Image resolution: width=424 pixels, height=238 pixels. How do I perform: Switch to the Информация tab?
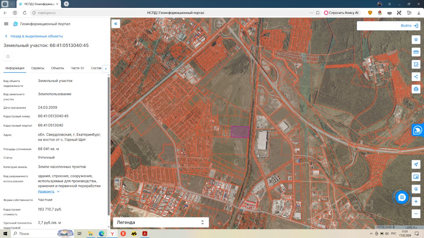point(15,68)
